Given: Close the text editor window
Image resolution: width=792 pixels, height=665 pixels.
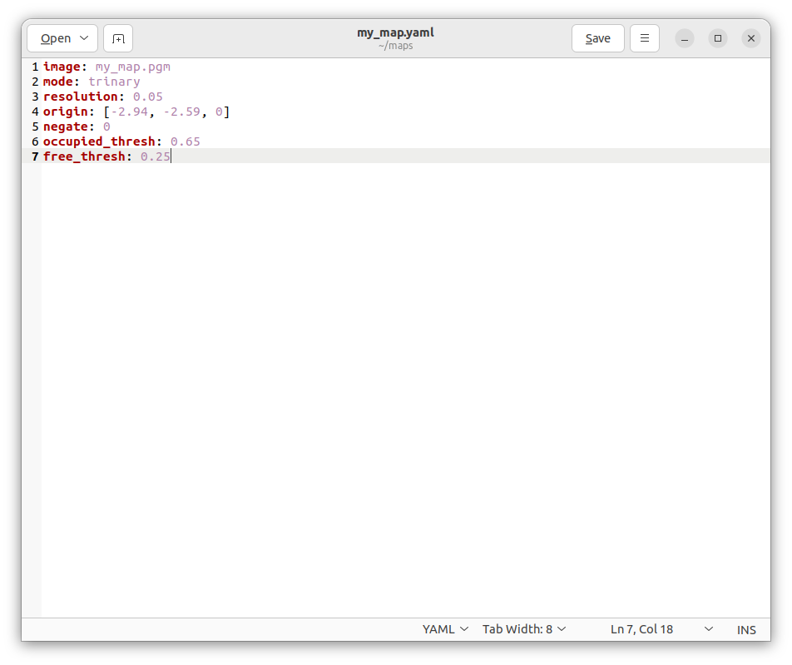Looking at the screenshot, I should pos(751,38).
